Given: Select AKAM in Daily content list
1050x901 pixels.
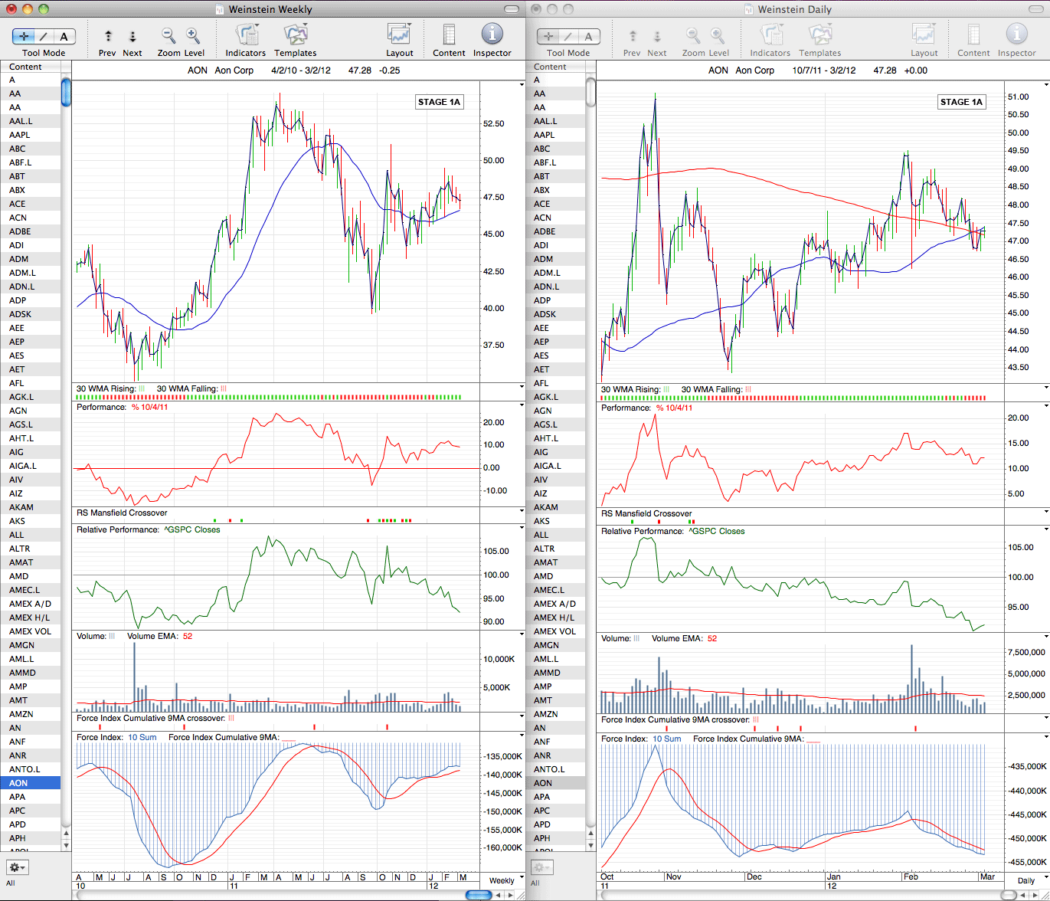Looking at the screenshot, I should pos(555,507).
